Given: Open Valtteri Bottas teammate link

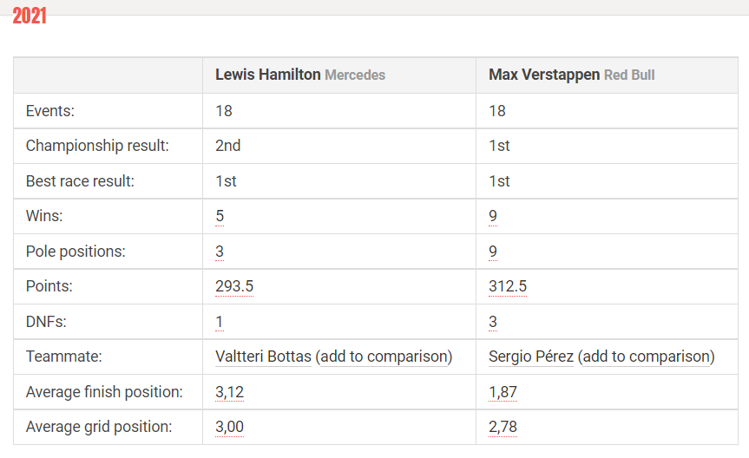Looking at the screenshot, I should [x=263, y=357].
